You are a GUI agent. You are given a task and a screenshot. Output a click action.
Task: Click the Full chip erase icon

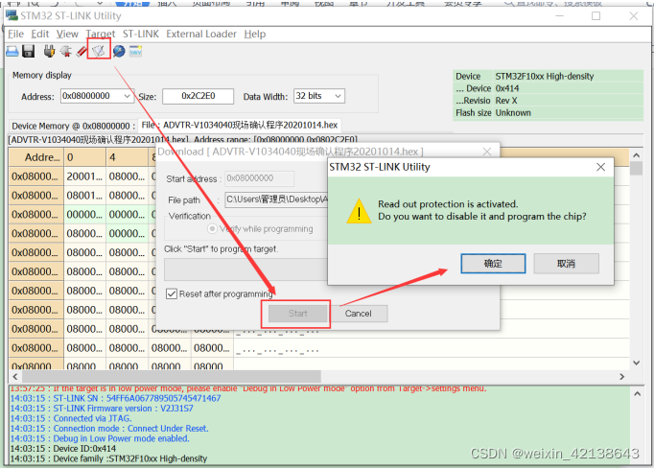tap(82, 52)
